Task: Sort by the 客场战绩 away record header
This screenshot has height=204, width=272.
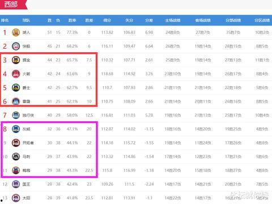Action: click(x=203, y=20)
